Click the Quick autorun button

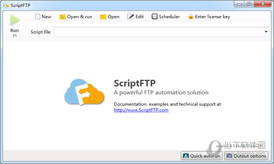click(x=202, y=156)
